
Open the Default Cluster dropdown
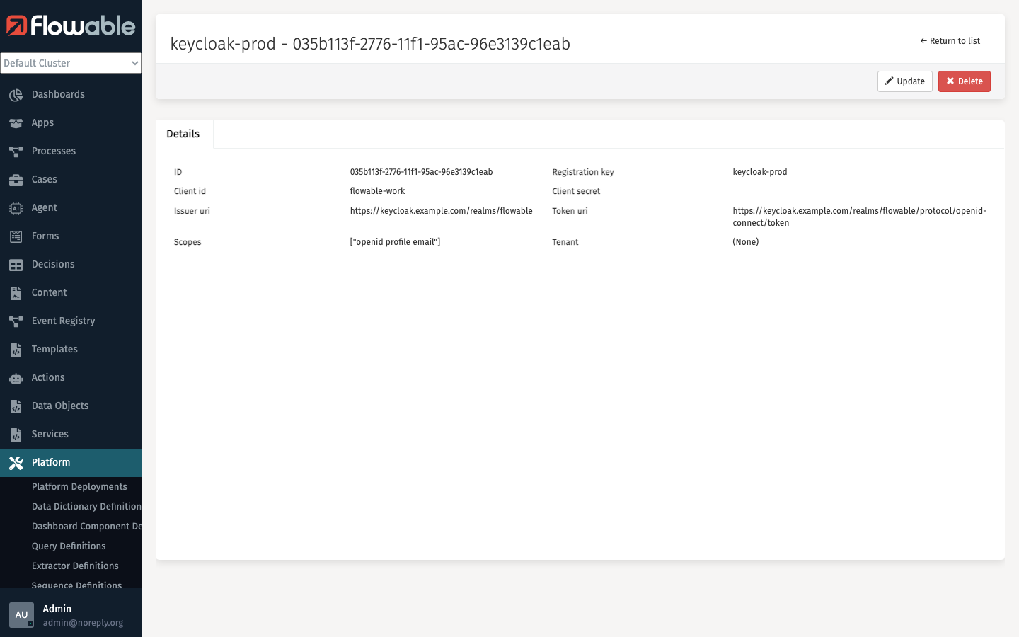coord(71,63)
